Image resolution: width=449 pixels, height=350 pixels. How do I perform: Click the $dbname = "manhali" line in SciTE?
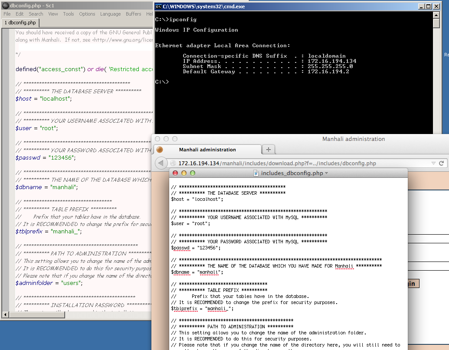click(x=47, y=187)
